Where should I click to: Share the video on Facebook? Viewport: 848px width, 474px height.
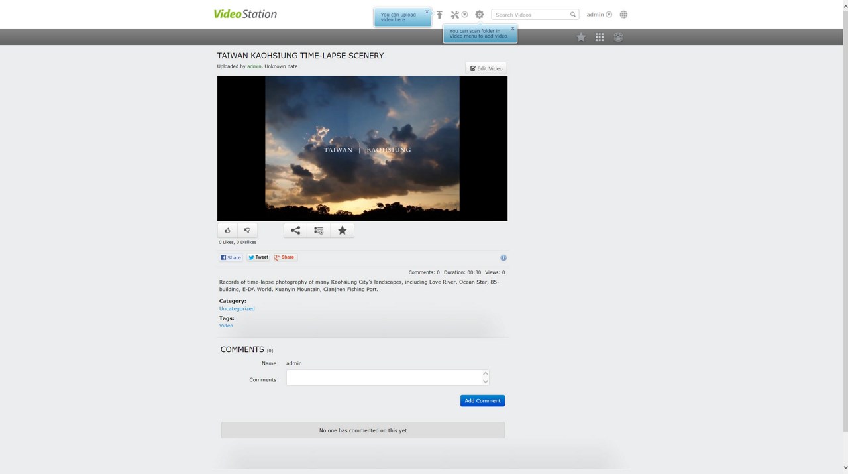point(231,257)
